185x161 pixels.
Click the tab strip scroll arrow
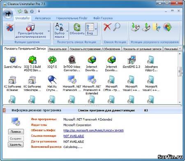(x=180, y=48)
